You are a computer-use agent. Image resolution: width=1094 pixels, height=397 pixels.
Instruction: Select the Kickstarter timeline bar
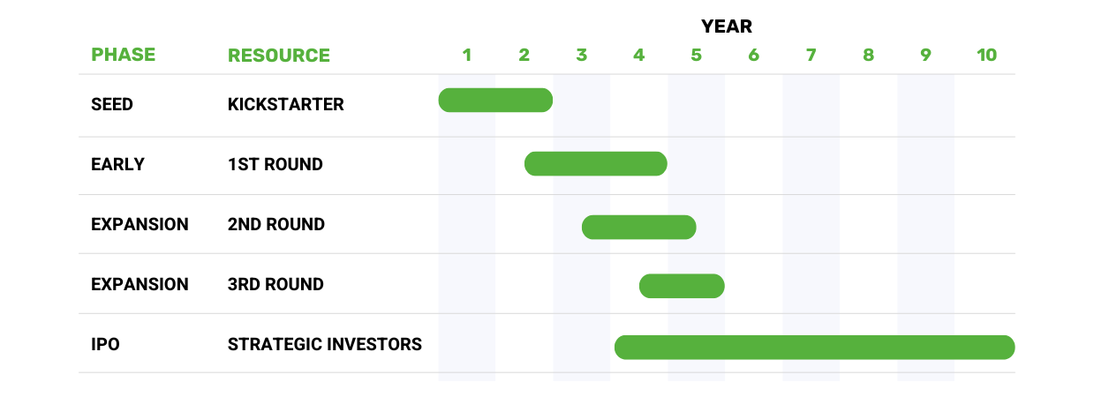coord(495,101)
